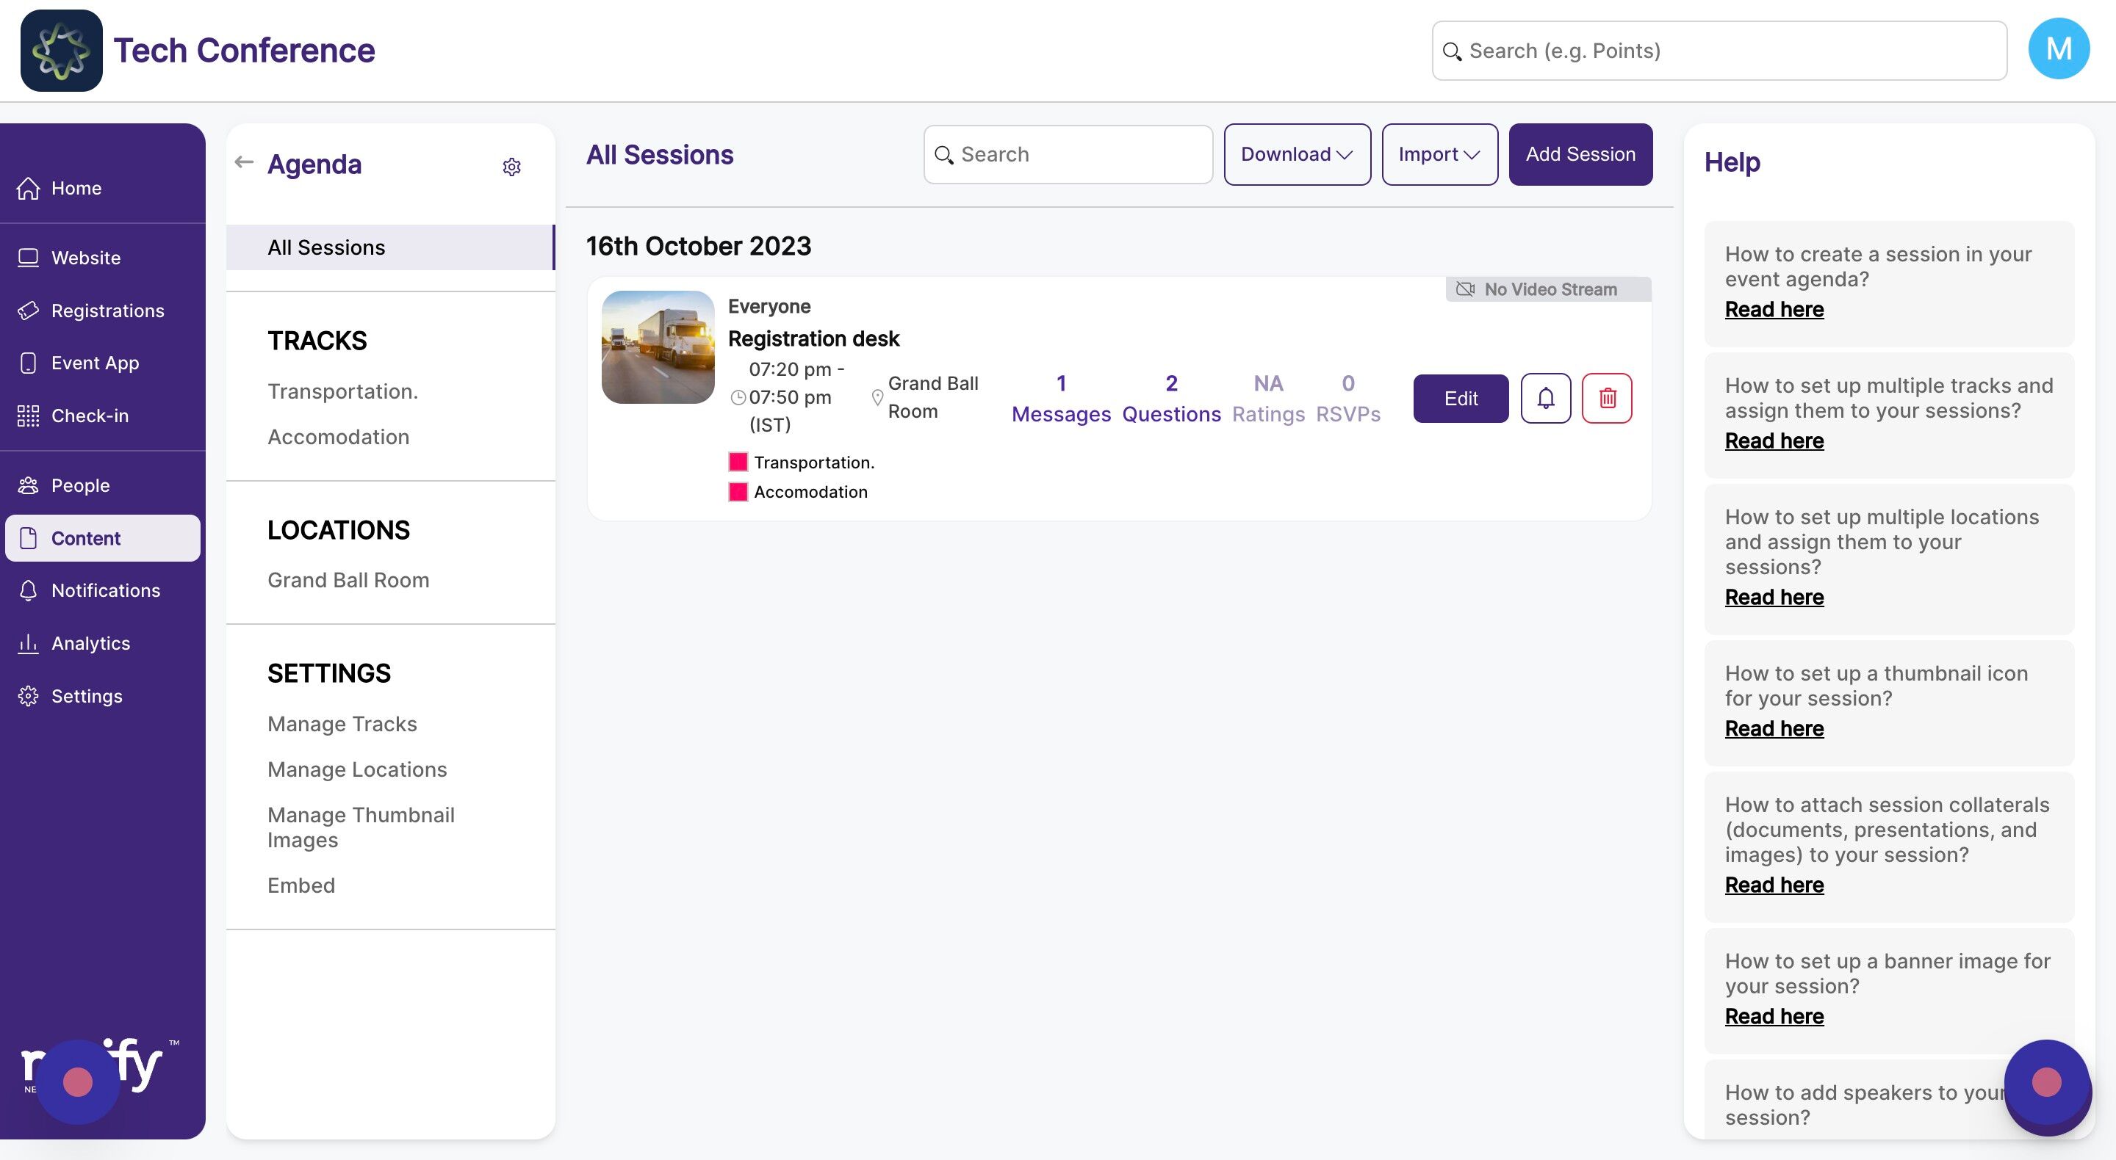Click the truck session thumbnail image
Viewport: 2116px width, 1160px height.
657,347
